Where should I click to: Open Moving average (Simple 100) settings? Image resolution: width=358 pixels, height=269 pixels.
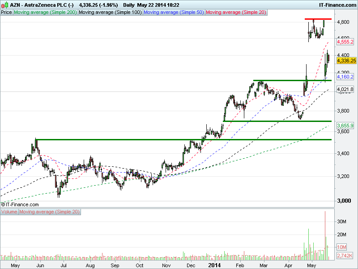pos(110,13)
